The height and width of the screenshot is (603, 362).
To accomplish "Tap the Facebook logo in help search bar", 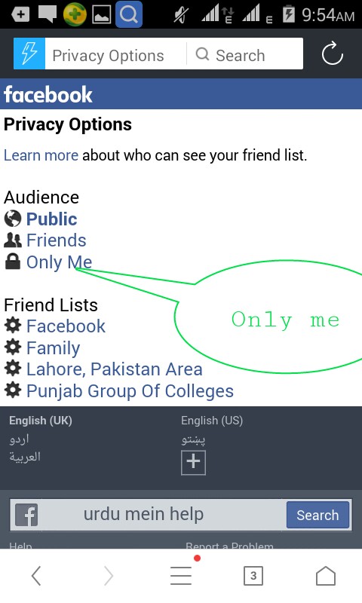I will click(26, 515).
